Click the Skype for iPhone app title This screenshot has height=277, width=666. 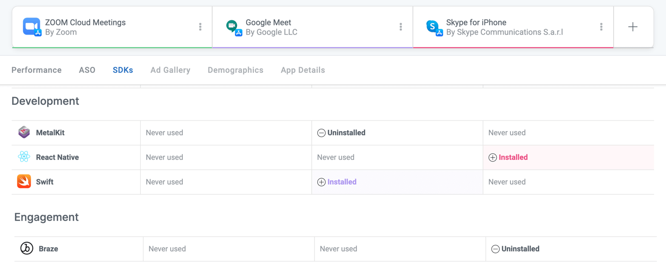click(476, 22)
